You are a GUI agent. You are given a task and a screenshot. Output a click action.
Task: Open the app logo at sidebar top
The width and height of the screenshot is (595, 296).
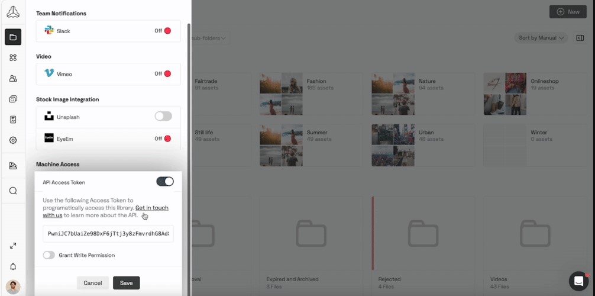(13, 12)
